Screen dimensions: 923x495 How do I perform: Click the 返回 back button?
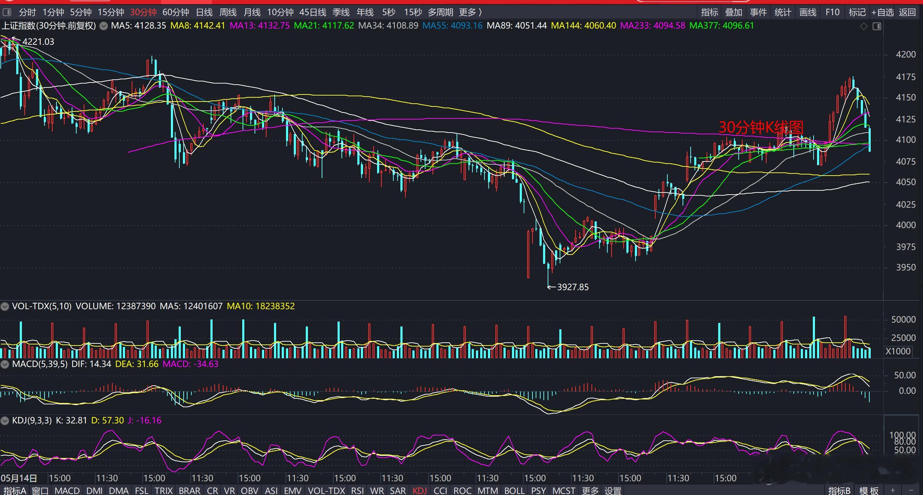pyautogui.click(x=907, y=12)
